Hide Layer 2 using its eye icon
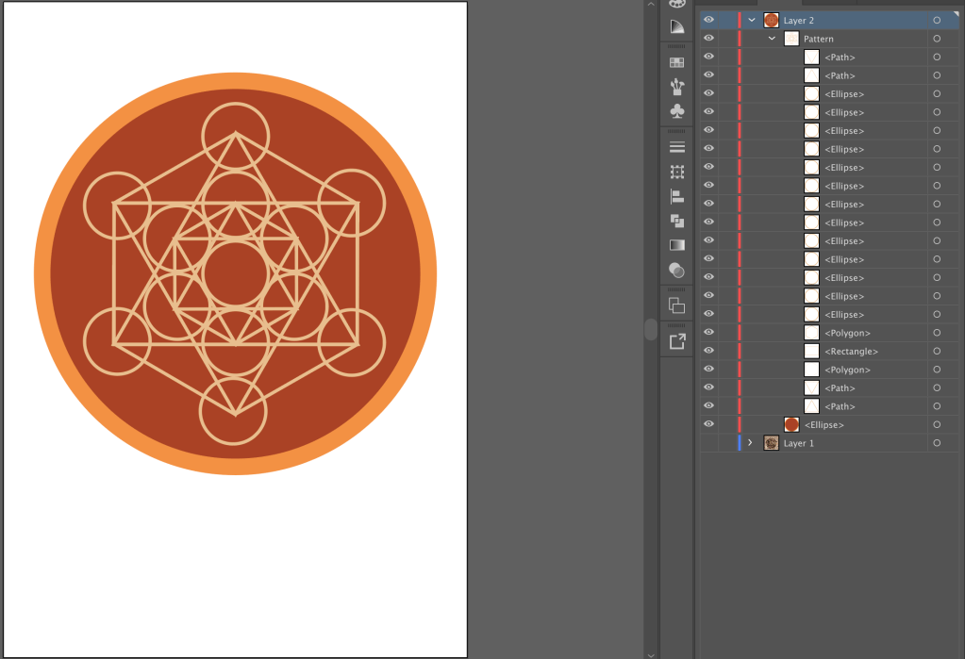The image size is (965, 659). click(708, 20)
